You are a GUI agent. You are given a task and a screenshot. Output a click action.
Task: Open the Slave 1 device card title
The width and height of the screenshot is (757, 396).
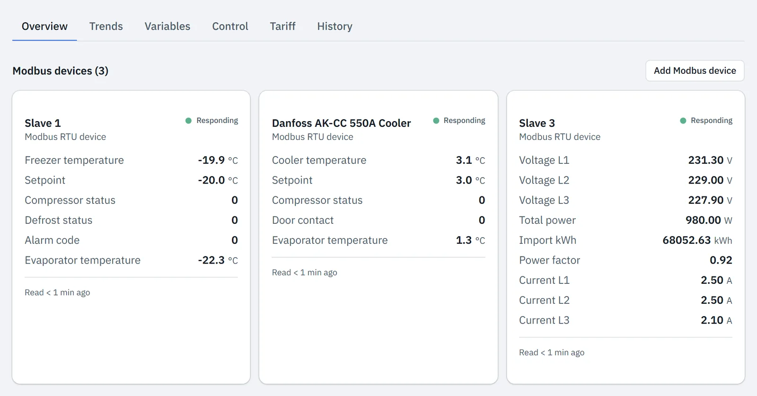(43, 123)
